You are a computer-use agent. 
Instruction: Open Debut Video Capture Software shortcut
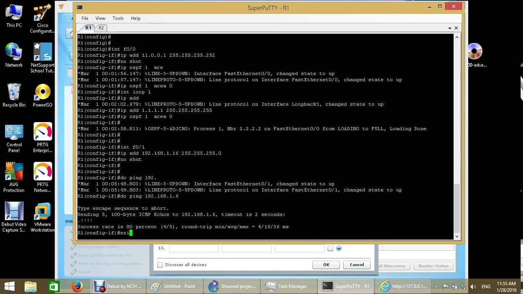(x=14, y=218)
